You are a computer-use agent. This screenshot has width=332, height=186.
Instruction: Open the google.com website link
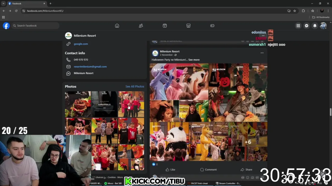(x=81, y=44)
